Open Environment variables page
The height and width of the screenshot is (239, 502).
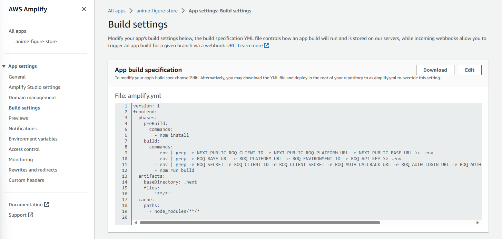point(33,139)
